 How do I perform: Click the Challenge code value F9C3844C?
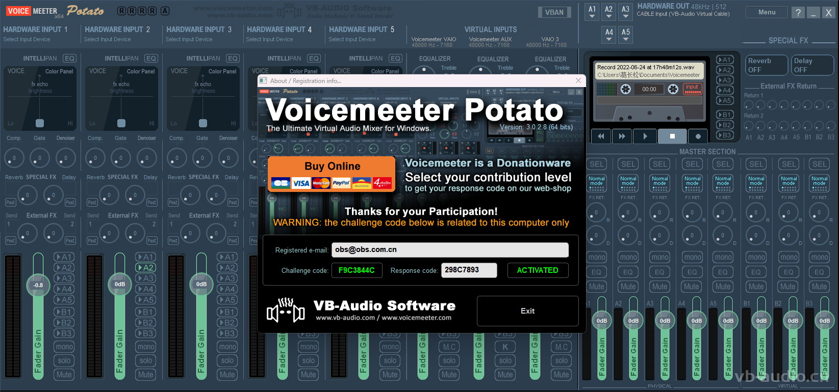pyautogui.click(x=357, y=270)
